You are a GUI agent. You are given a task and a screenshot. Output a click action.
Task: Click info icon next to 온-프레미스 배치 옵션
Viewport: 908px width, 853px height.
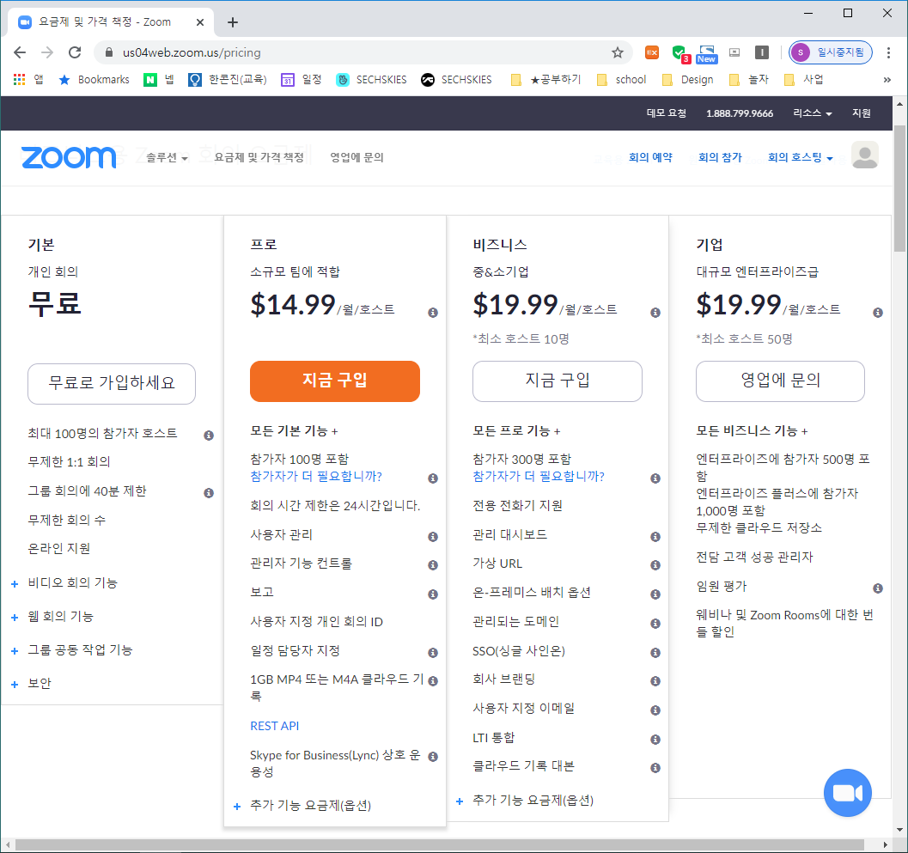(655, 594)
